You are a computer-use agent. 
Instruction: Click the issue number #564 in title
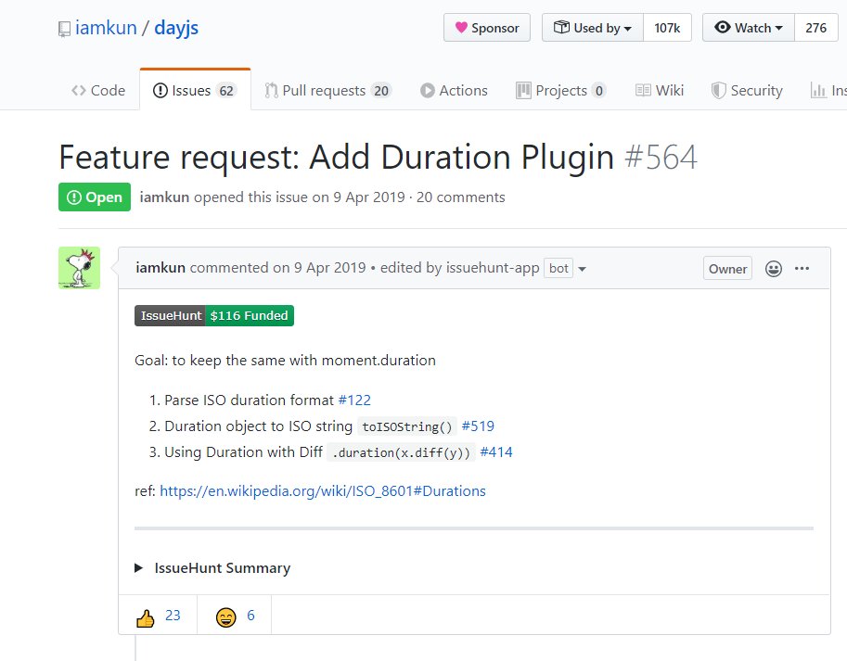(x=661, y=157)
